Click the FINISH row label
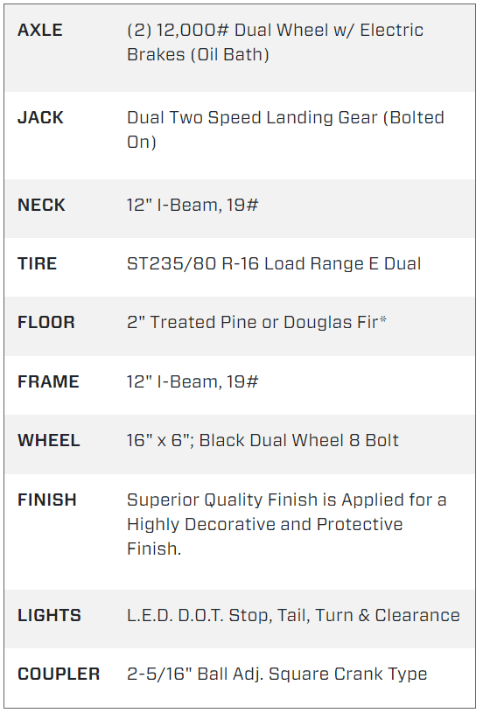Image resolution: width=483 pixels, height=713 pixels. pos(47,500)
